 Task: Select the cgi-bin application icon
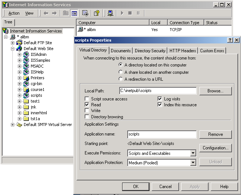point(26,84)
